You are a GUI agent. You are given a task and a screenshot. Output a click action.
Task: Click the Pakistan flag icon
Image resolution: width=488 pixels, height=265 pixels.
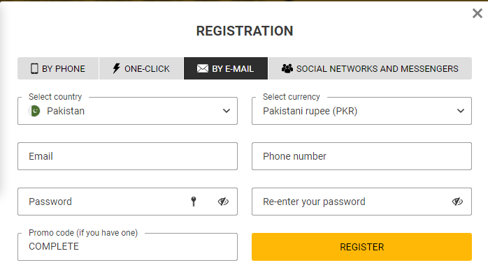(x=34, y=111)
